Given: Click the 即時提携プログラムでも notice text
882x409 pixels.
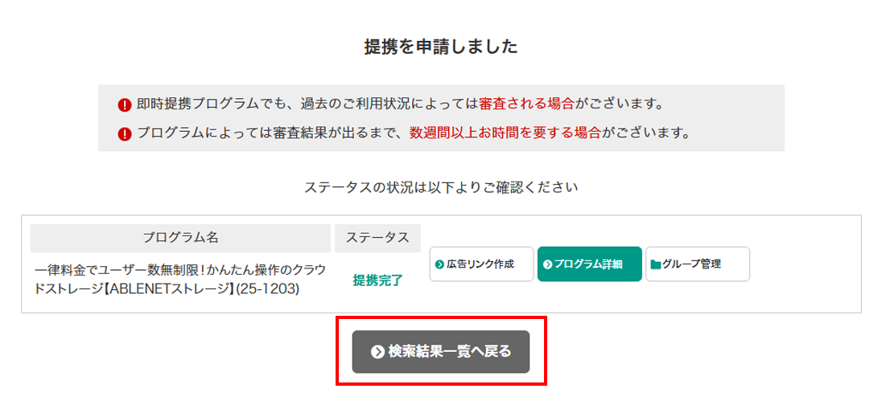Looking at the screenshot, I should click(x=306, y=104).
